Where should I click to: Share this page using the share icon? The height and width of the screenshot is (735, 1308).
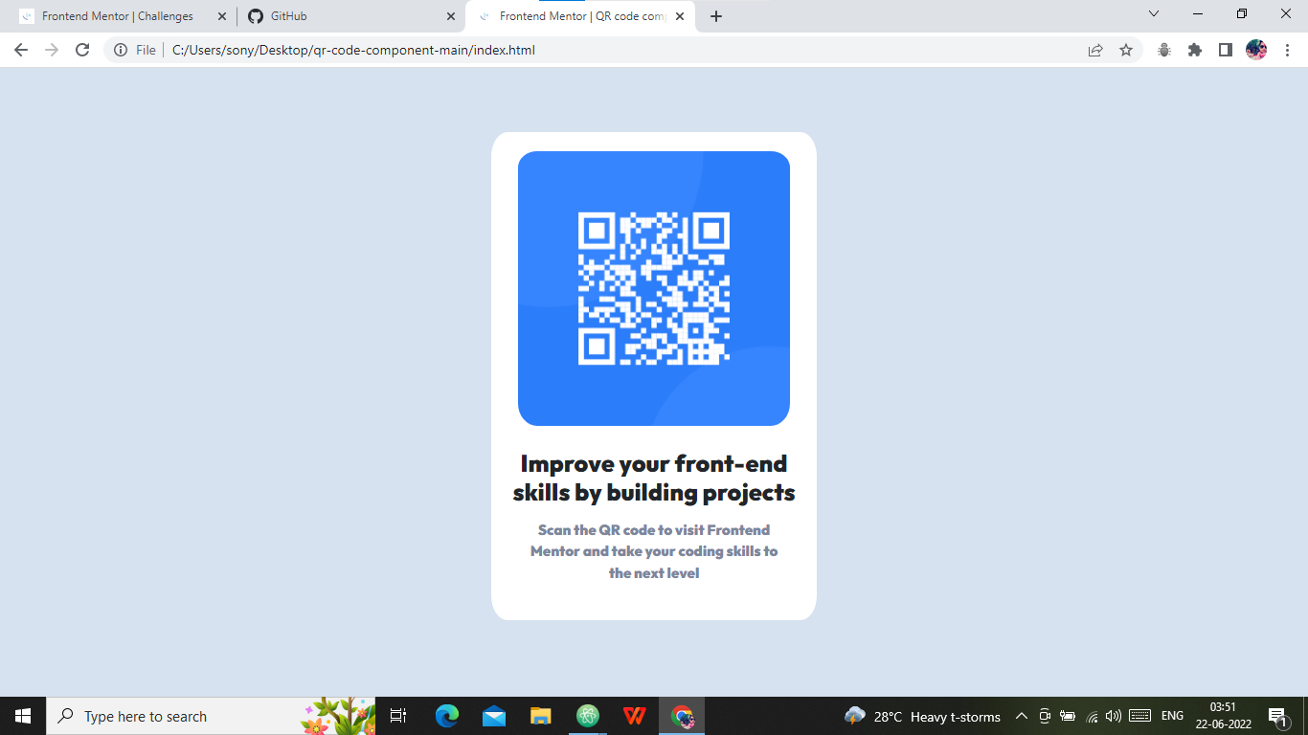pyautogui.click(x=1095, y=50)
